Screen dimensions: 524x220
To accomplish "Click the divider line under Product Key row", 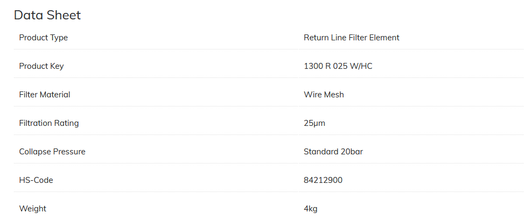I will tap(268, 78).
